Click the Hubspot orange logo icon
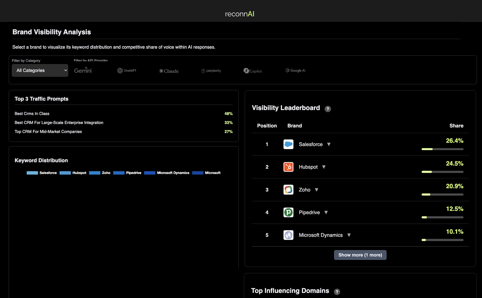Screen dimensions: 482x298 pos(288,167)
